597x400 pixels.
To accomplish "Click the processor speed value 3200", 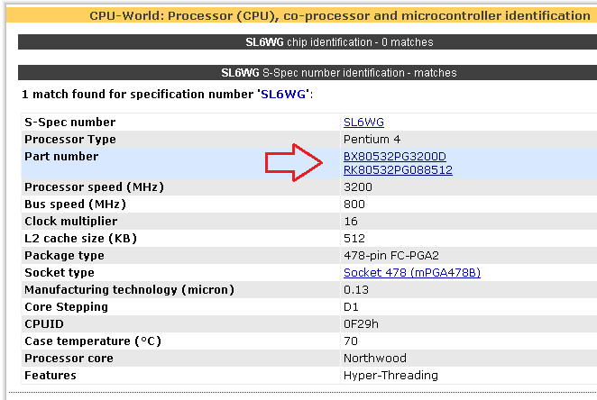I will (358, 186).
